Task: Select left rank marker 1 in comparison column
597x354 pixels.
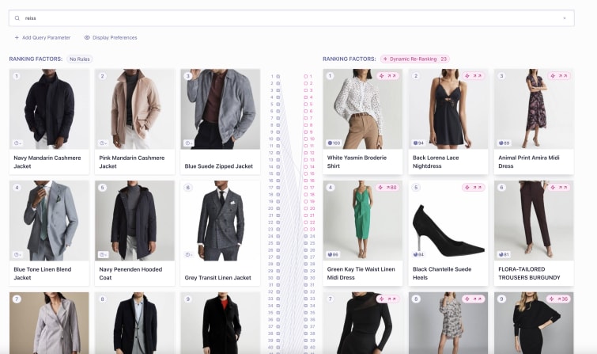Action: [x=278, y=76]
